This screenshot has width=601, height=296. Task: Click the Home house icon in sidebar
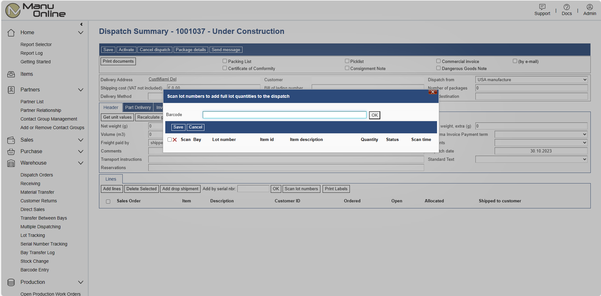point(11,33)
